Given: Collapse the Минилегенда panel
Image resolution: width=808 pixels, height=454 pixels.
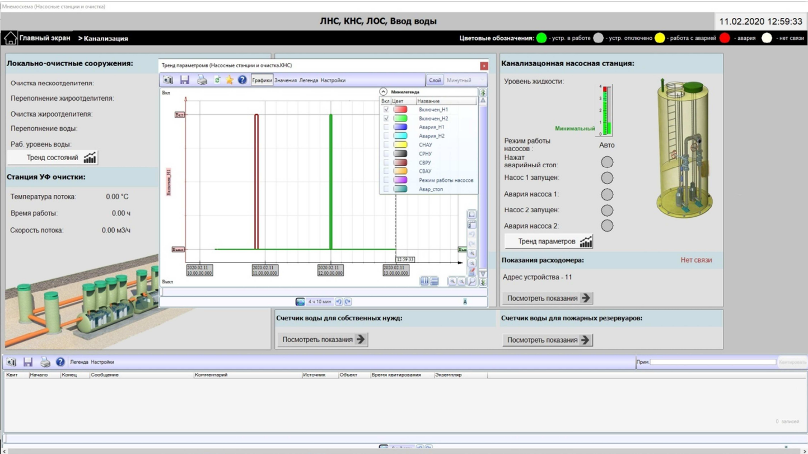Looking at the screenshot, I should click(x=384, y=92).
